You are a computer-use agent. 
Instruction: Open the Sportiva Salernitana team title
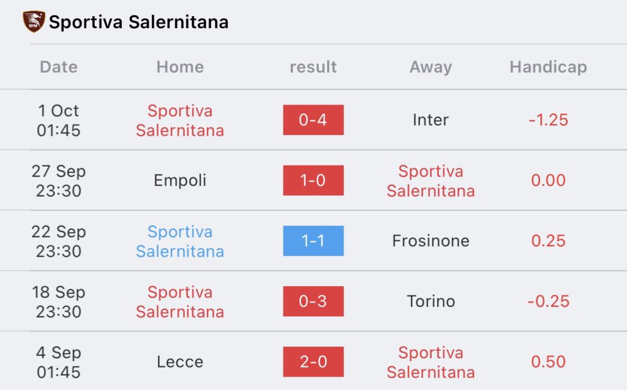point(138,22)
